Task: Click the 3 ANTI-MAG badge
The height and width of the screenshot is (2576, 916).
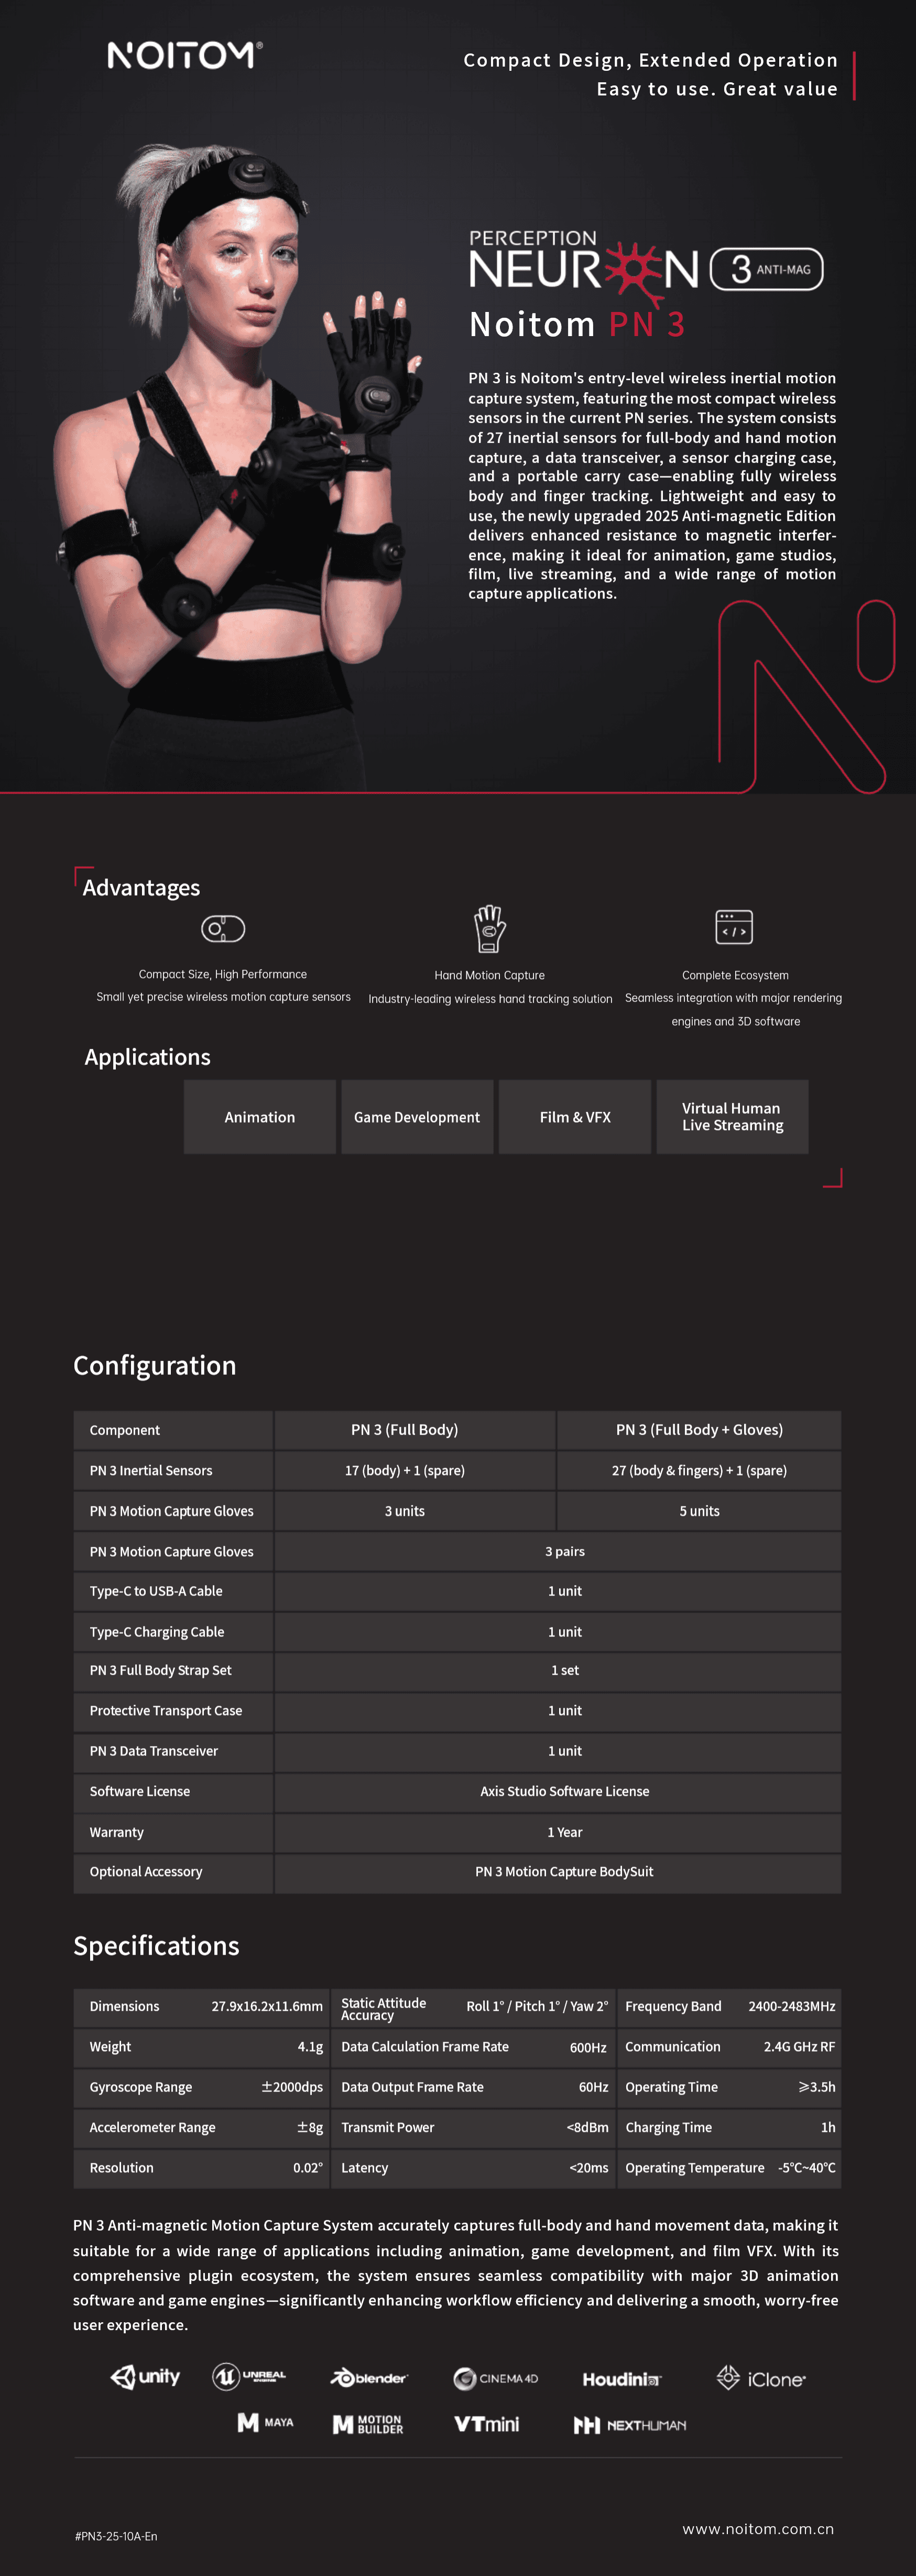Action: [x=766, y=269]
